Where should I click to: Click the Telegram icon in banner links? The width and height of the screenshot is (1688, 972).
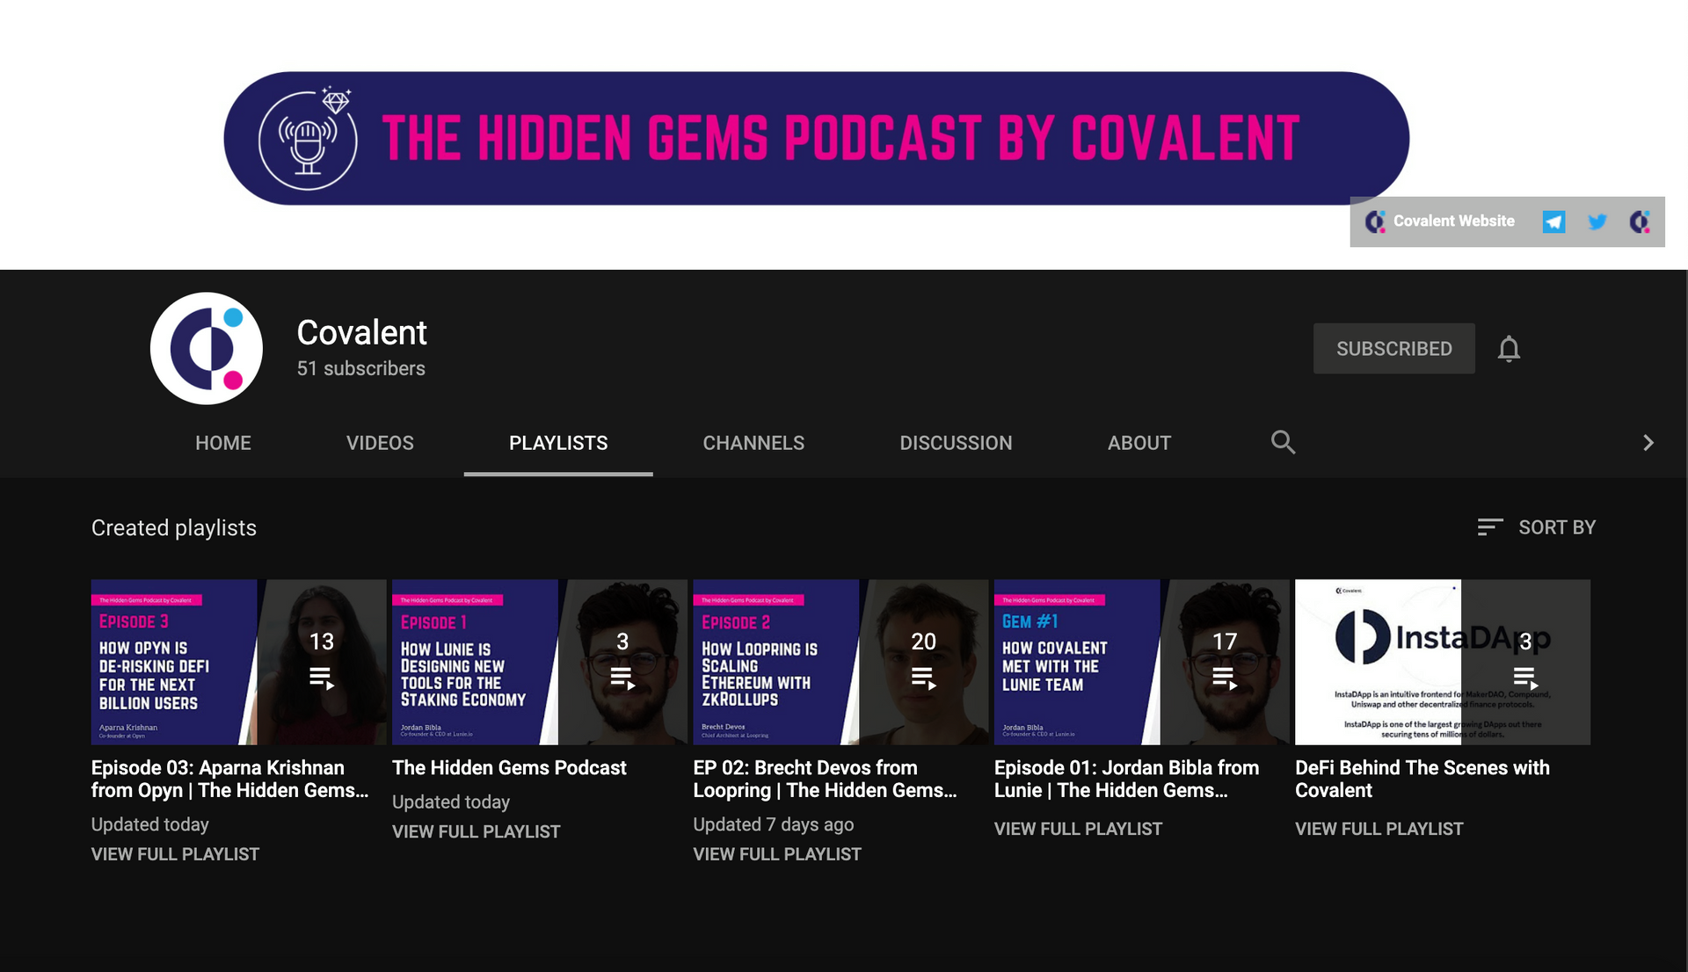point(1553,221)
